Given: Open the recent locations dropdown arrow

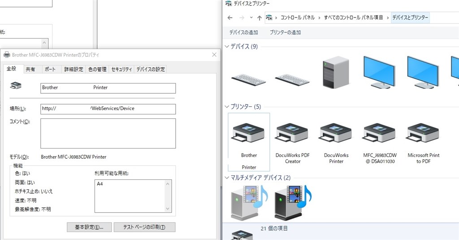Looking at the screenshot, I should coord(251,17).
